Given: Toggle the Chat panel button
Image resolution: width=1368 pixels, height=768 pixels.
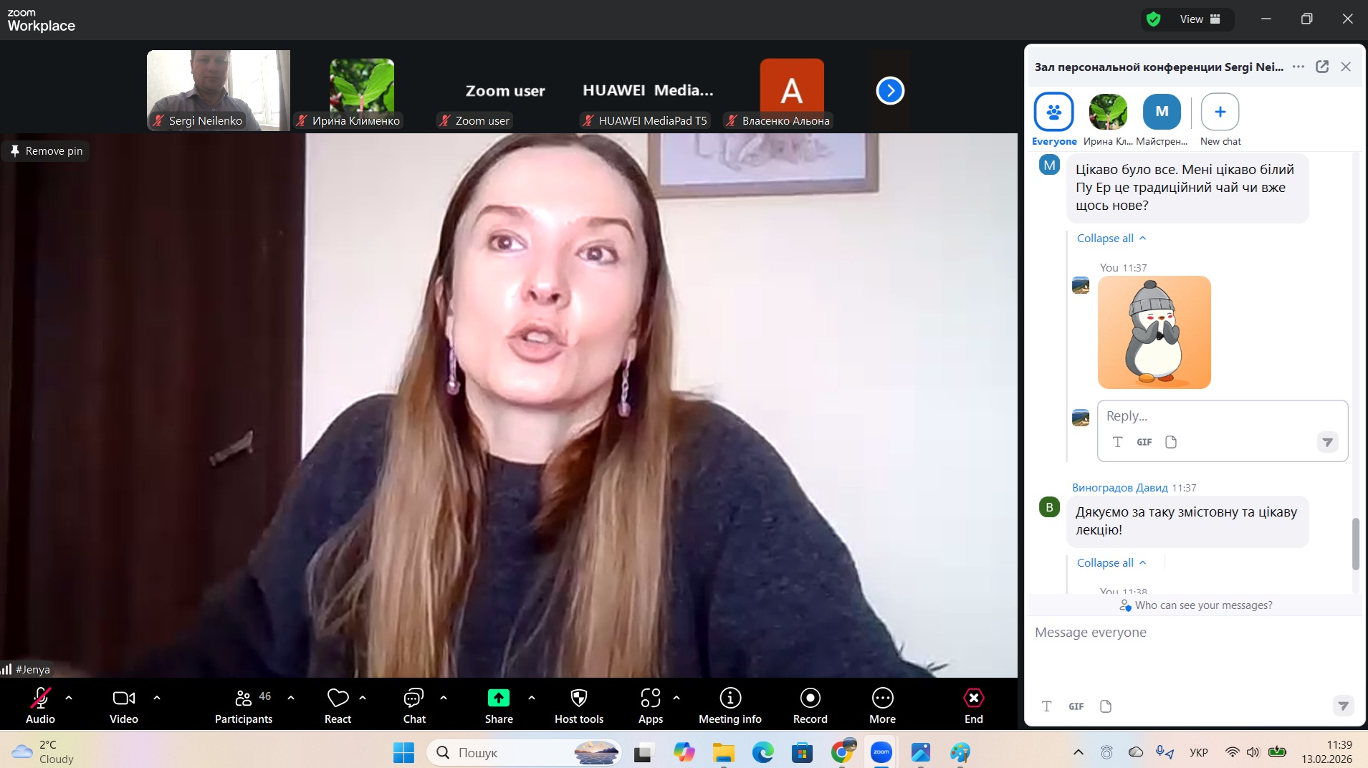Looking at the screenshot, I should [x=414, y=706].
